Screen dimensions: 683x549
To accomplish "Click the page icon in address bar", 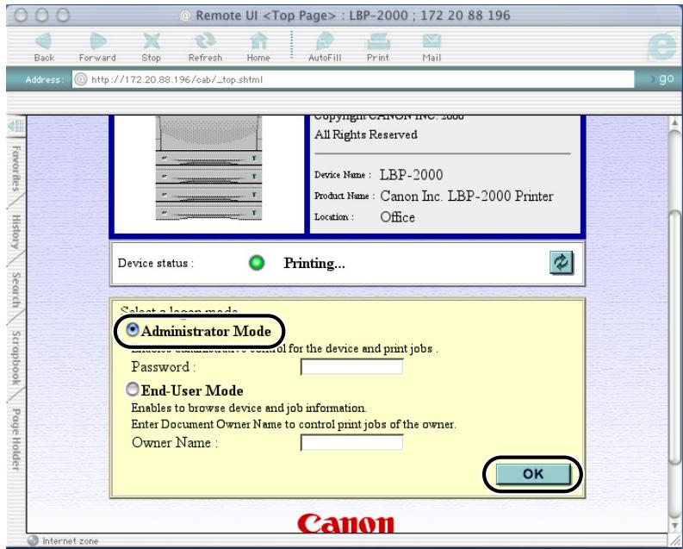I will 80,79.
